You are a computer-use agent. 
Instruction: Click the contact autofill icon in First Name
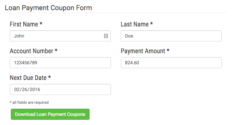[106, 36]
